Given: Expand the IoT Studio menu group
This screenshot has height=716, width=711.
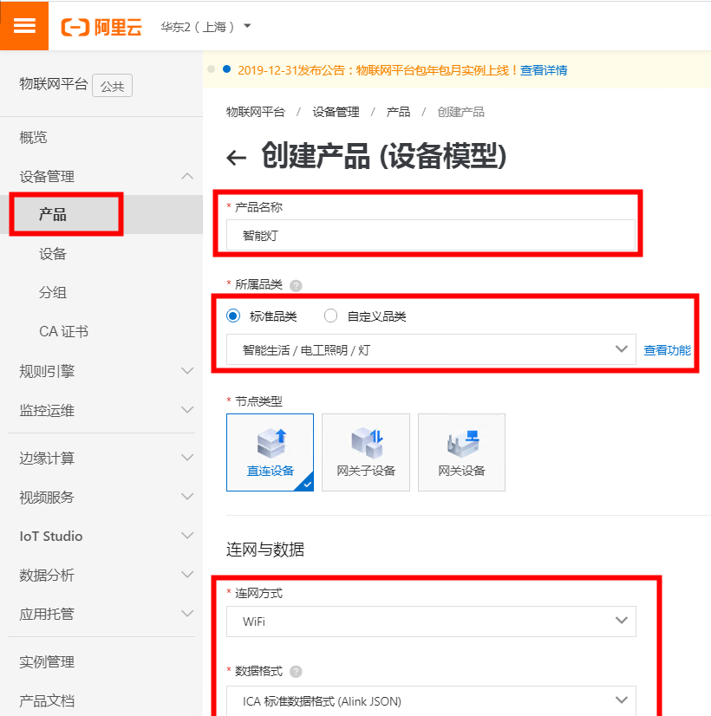Looking at the screenshot, I should click(x=106, y=536).
